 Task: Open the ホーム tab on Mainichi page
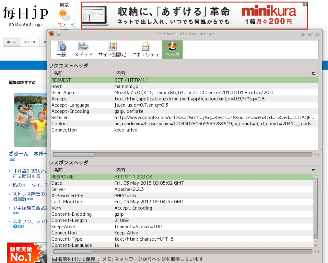(x=12, y=42)
